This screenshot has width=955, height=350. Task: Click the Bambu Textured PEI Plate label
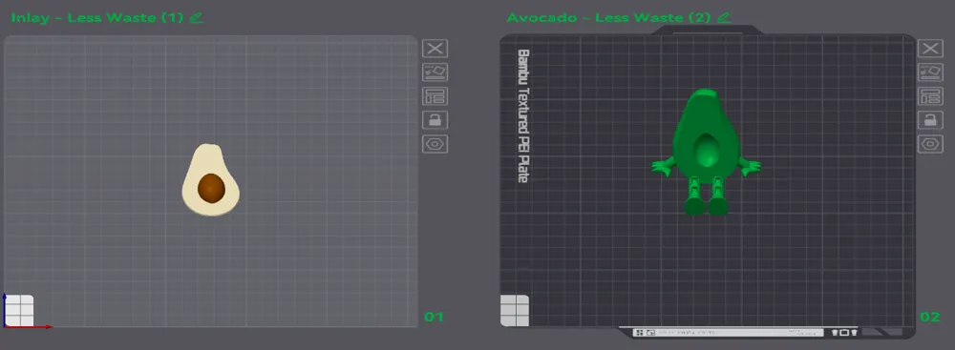tap(522, 115)
